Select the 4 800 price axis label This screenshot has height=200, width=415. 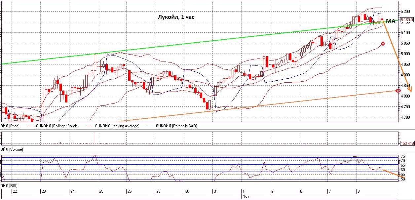(x=406, y=96)
